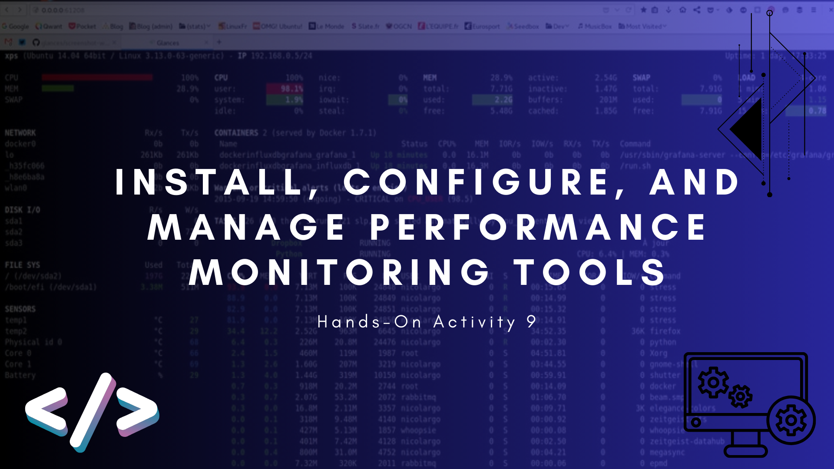Click the share icon in toolbar
Viewport: 834px width, 469px height.
pos(697,10)
